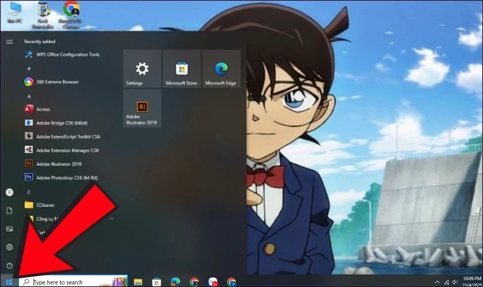Select the Geek Uninstaller desktop icon
The height and width of the screenshot is (287, 483).
click(x=43, y=15)
